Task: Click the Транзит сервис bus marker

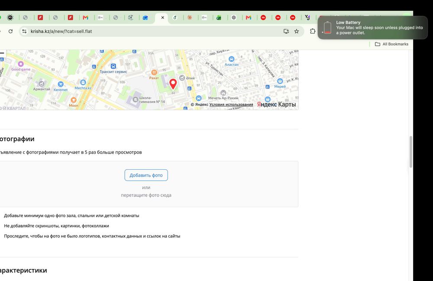Action: [x=113, y=66]
